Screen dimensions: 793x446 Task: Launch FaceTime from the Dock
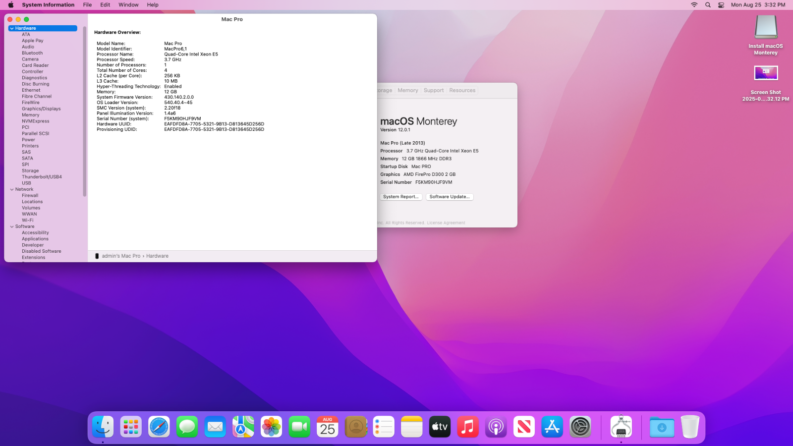[299, 427]
